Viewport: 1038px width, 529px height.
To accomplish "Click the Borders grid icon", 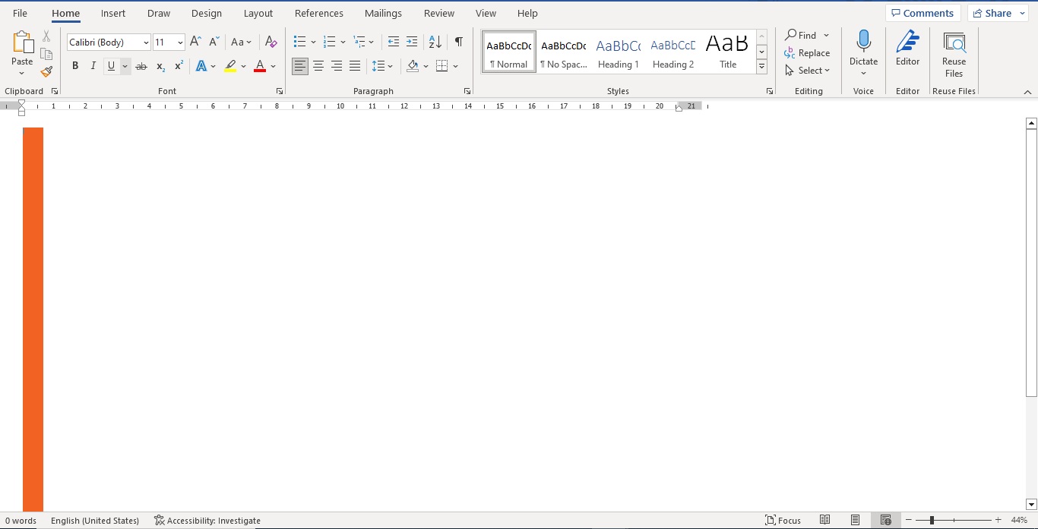I will (442, 66).
